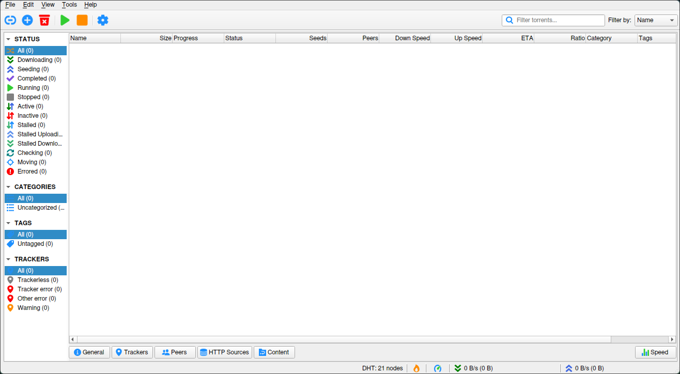680x374 pixels.
Task: Click the Uncategorized list icon
Action: coord(10,208)
